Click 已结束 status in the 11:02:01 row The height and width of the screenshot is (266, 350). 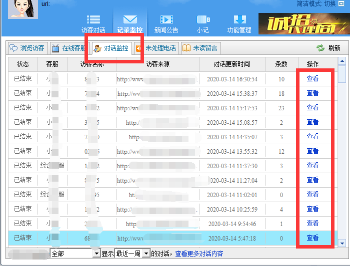pos(23,195)
